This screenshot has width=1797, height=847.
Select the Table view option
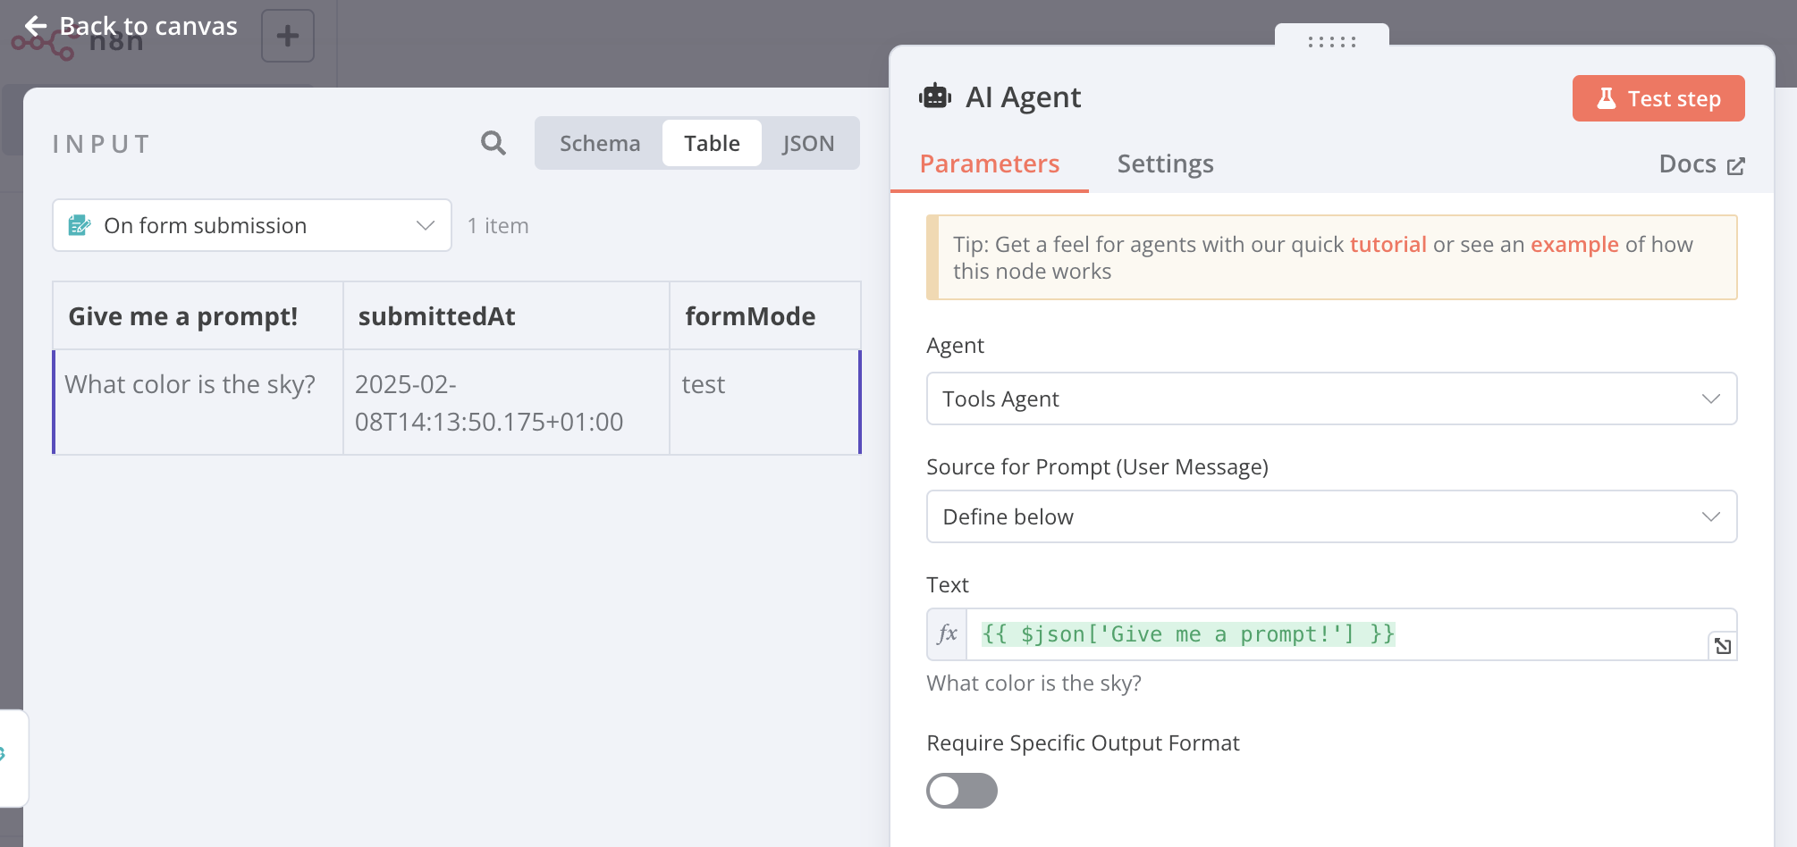tap(712, 143)
